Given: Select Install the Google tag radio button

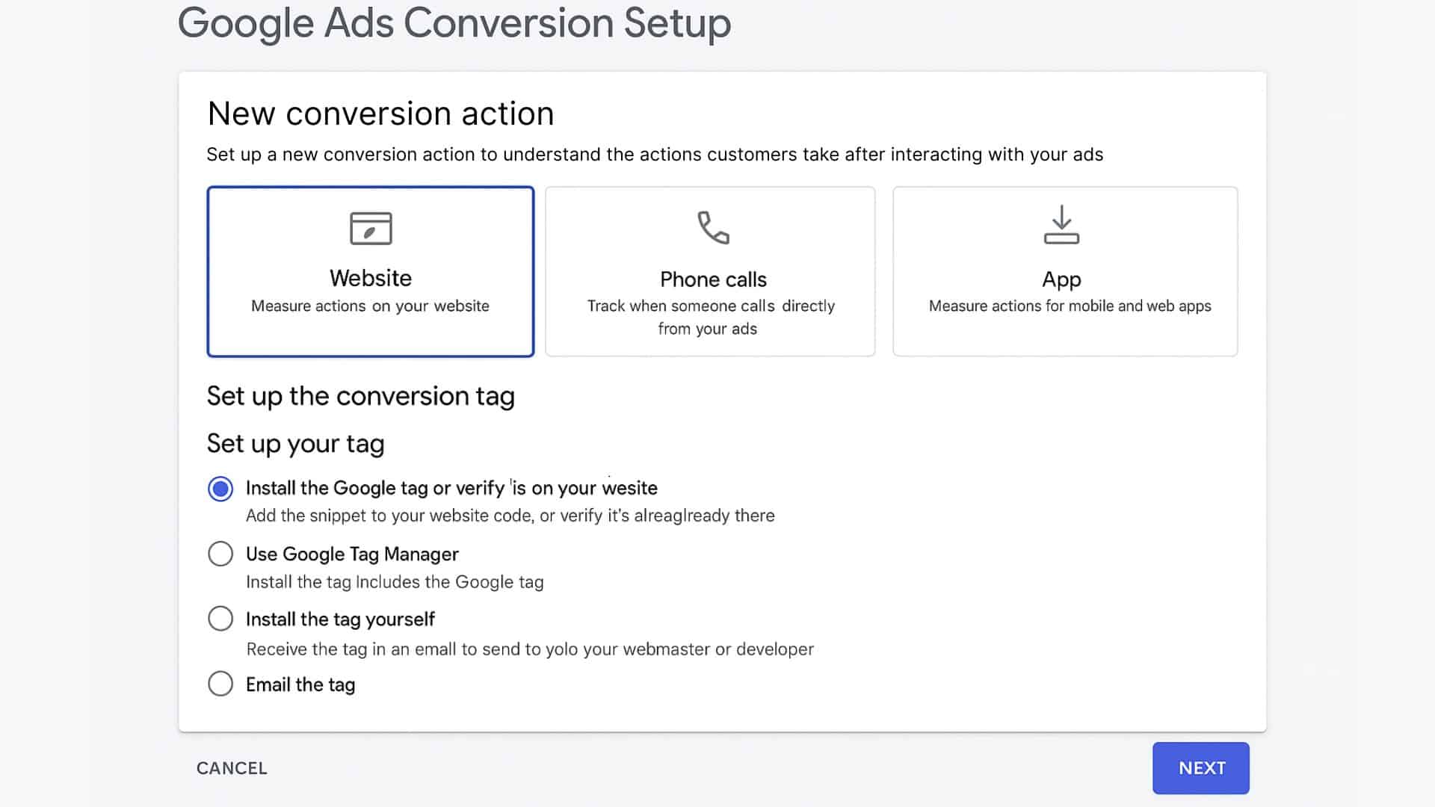Looking at the screenshot, I should coord(220,489).
